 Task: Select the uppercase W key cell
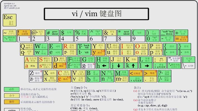(x=41, y=46)
